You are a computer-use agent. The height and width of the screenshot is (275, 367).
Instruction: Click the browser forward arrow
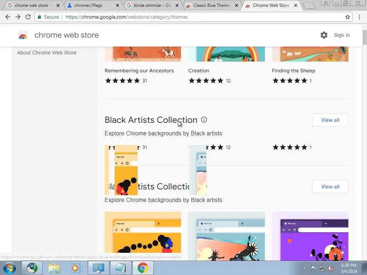coord(18,17)
